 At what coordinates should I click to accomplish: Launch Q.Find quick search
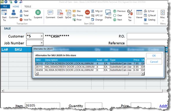click(x=149, y=11)
